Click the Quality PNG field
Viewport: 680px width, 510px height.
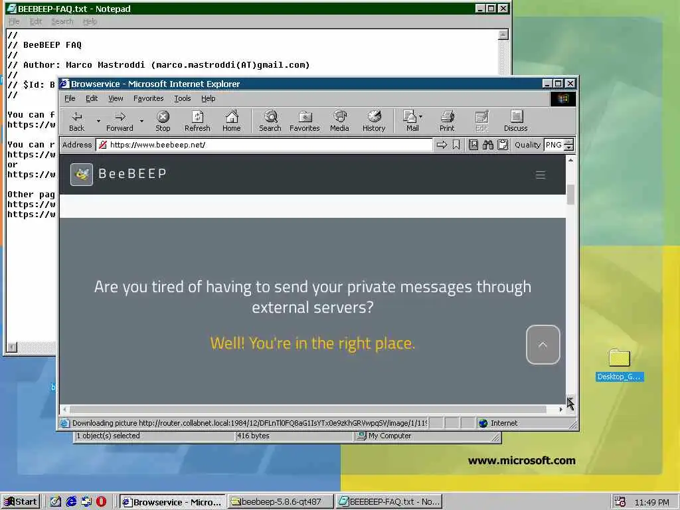(x=554, y=145)
